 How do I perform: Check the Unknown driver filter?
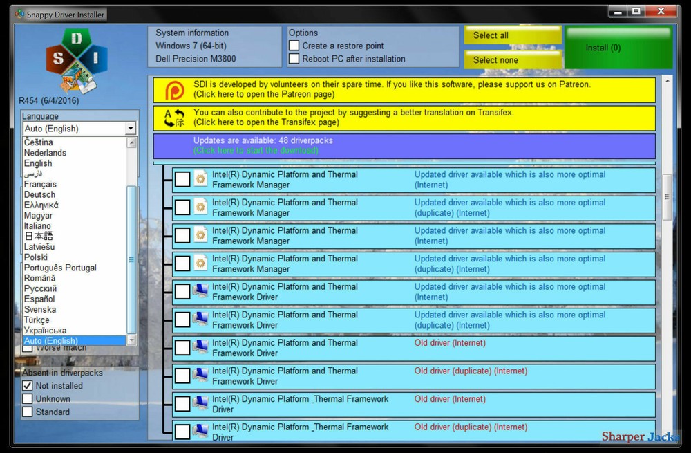click(x=26, y=399)
